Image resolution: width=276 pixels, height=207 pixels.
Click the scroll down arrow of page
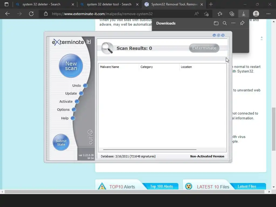pos(274,187)
